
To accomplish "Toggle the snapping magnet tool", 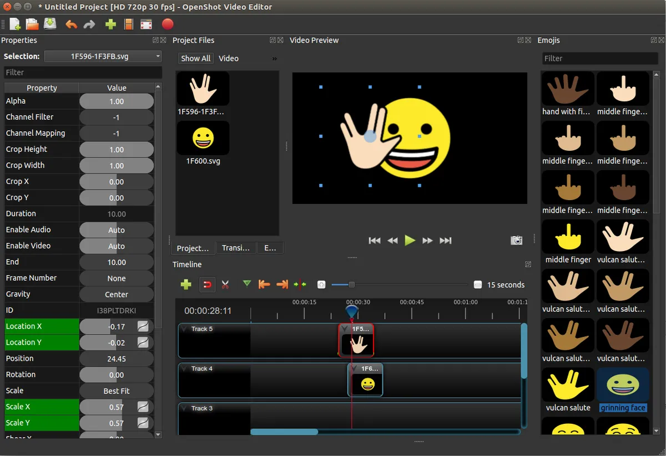I will pos(207,284).
